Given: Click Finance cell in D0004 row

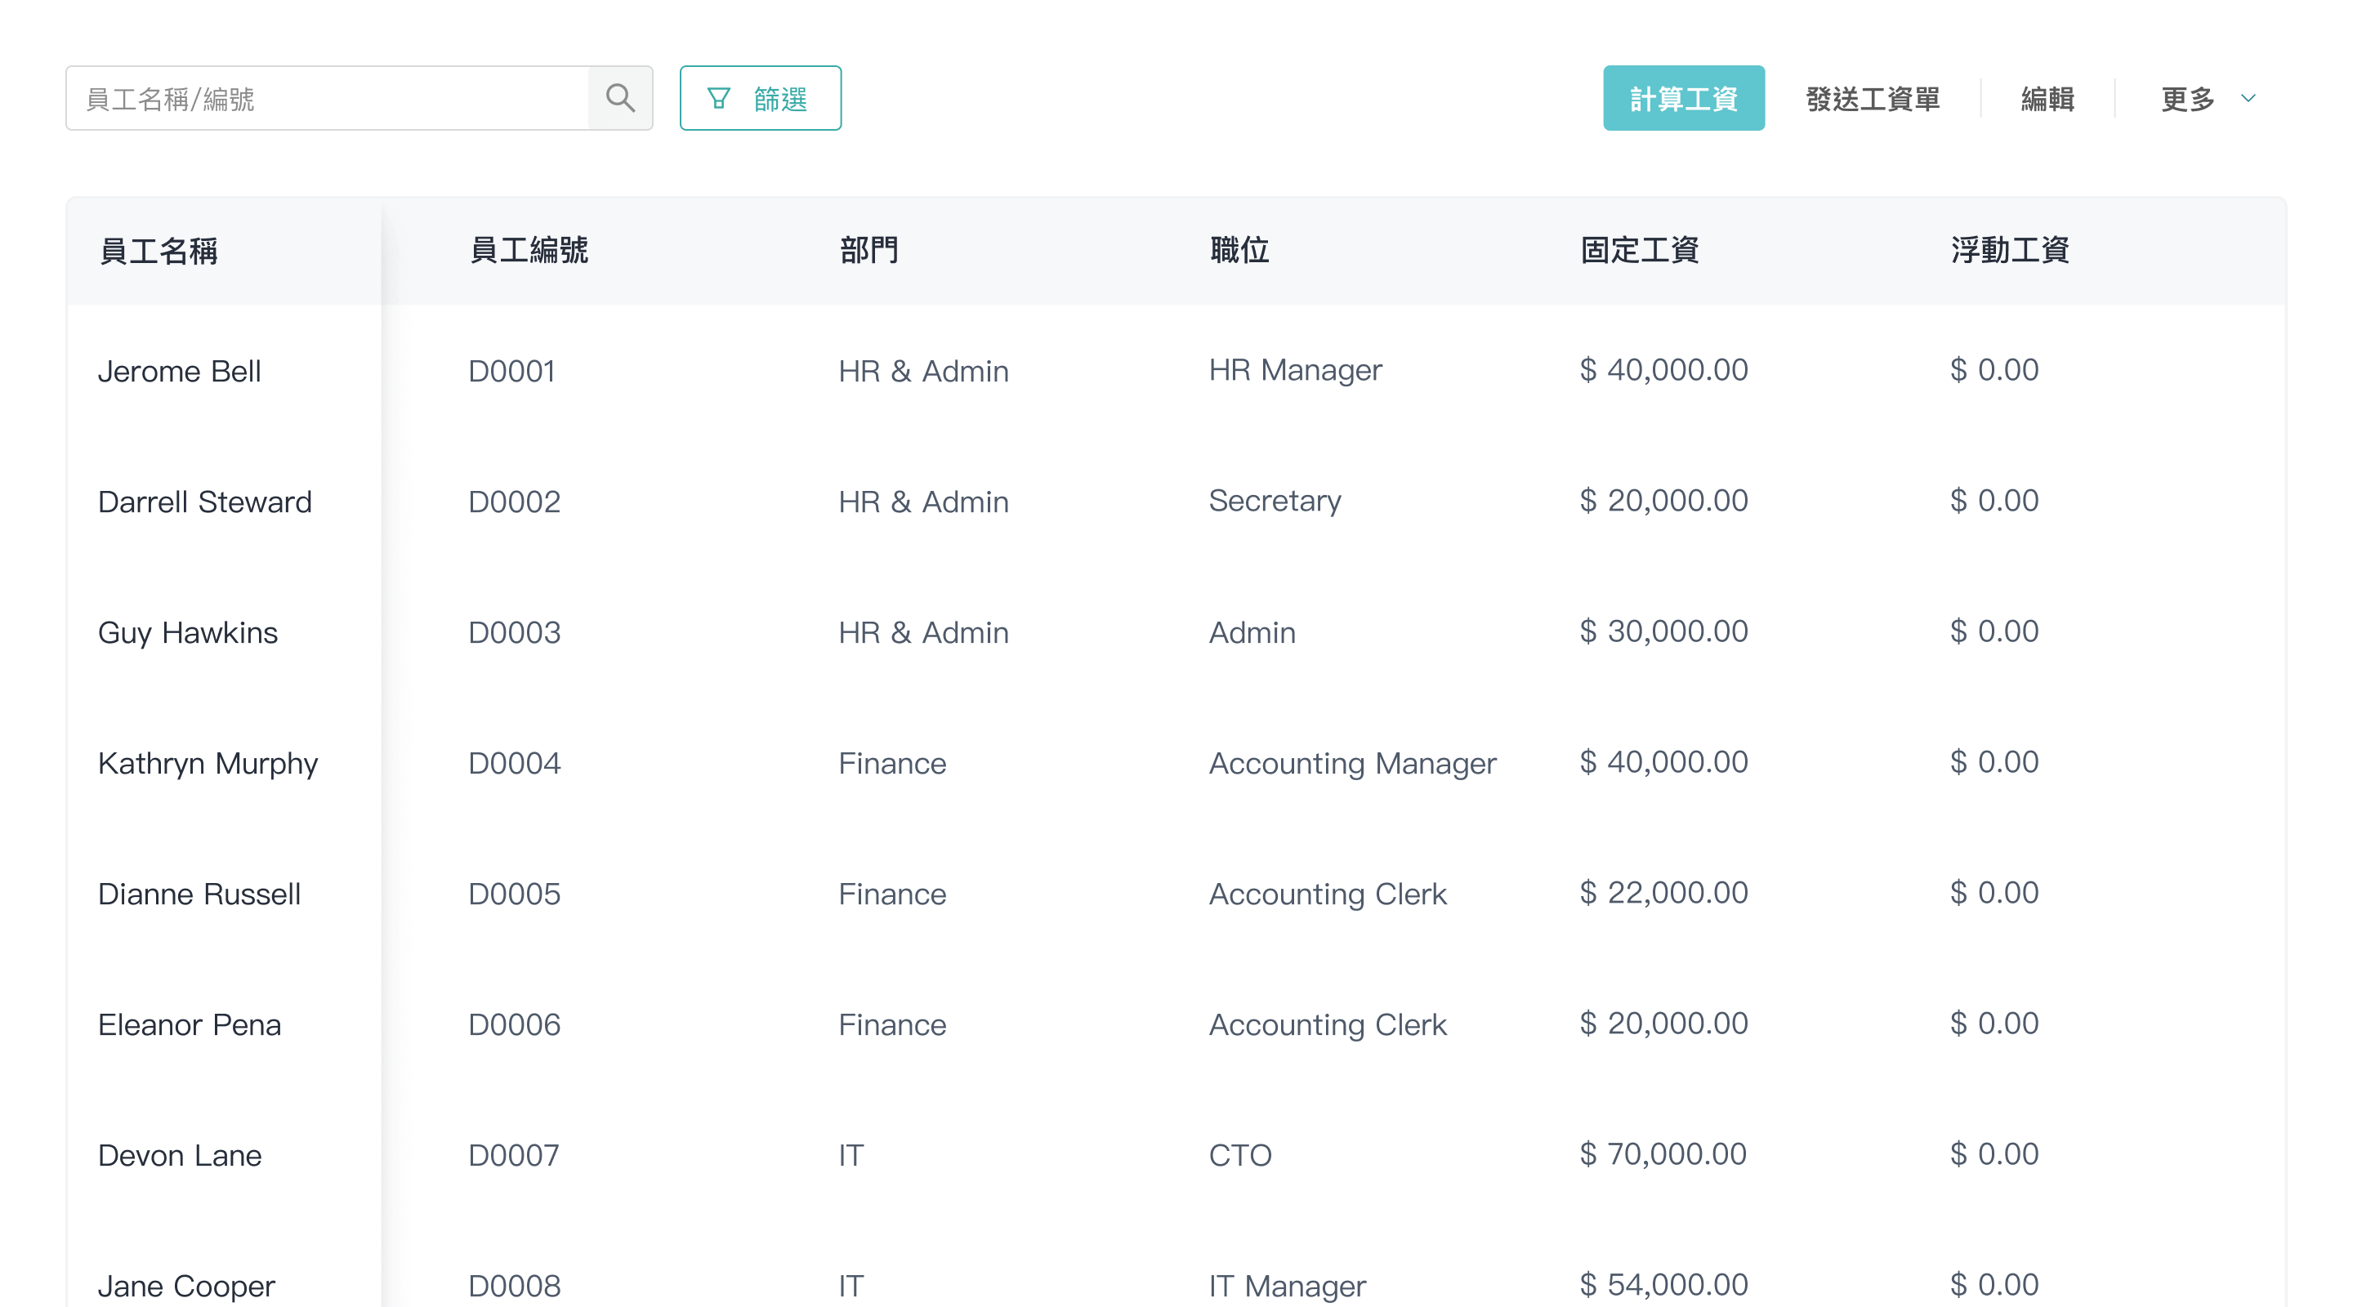Looking at the screenshot, I should pos(891,764).
